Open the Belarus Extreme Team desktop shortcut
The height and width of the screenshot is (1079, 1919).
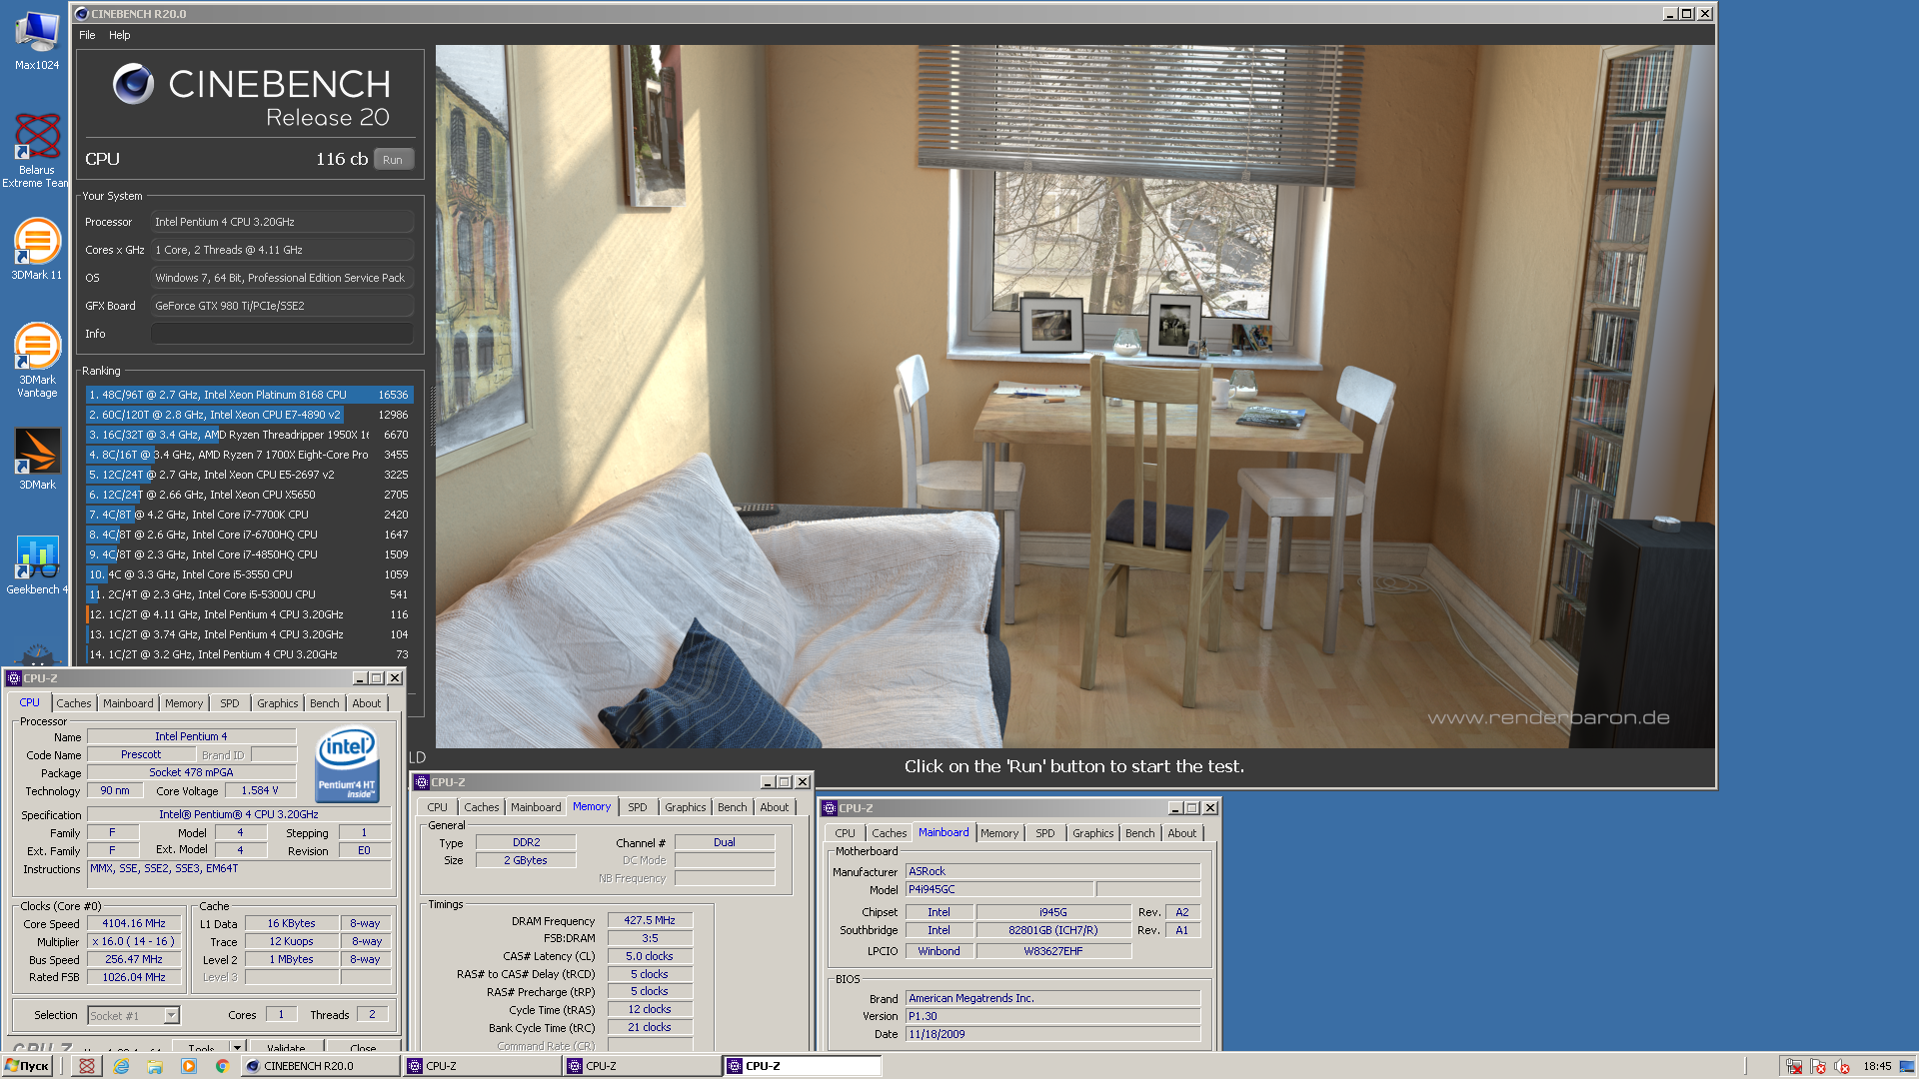click(37, 150)
